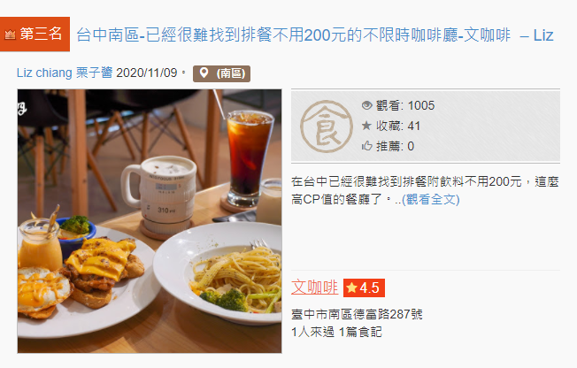Click the address 臺中市南區德富路287號
Viewport: 577px width, 368px height.
[x=357, y=314]
